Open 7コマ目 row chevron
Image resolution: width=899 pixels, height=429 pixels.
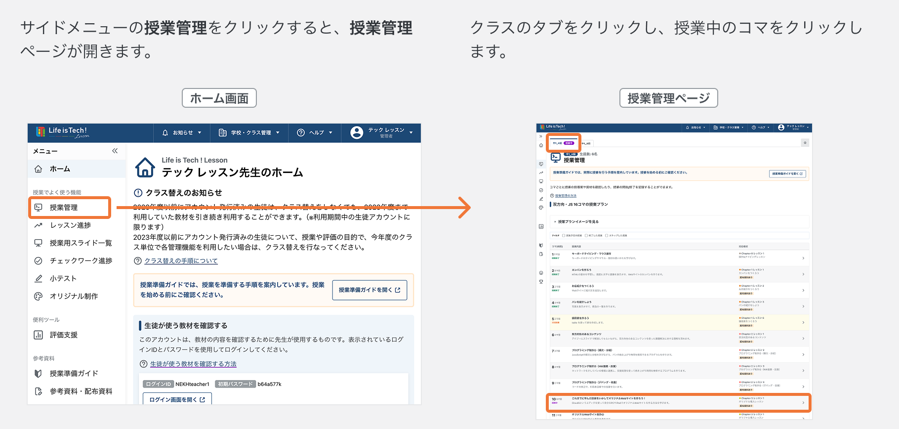tap(803, 354)
